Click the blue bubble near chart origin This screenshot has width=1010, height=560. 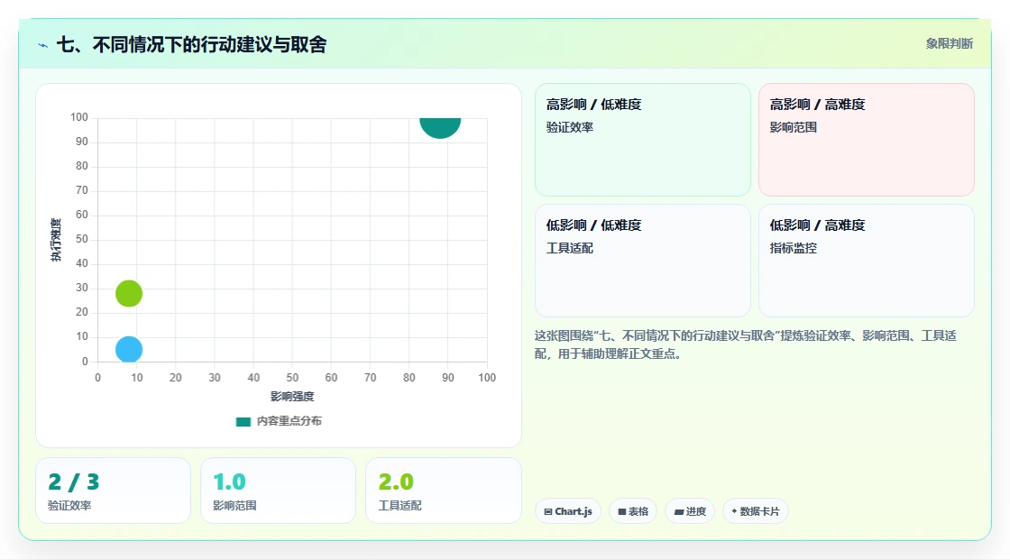pos(129,349)
